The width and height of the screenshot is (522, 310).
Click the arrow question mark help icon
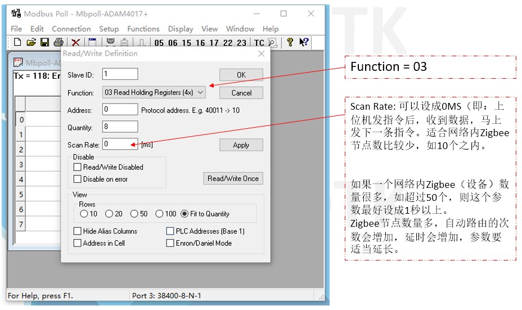pyautogui.click(x=304, y=42)
